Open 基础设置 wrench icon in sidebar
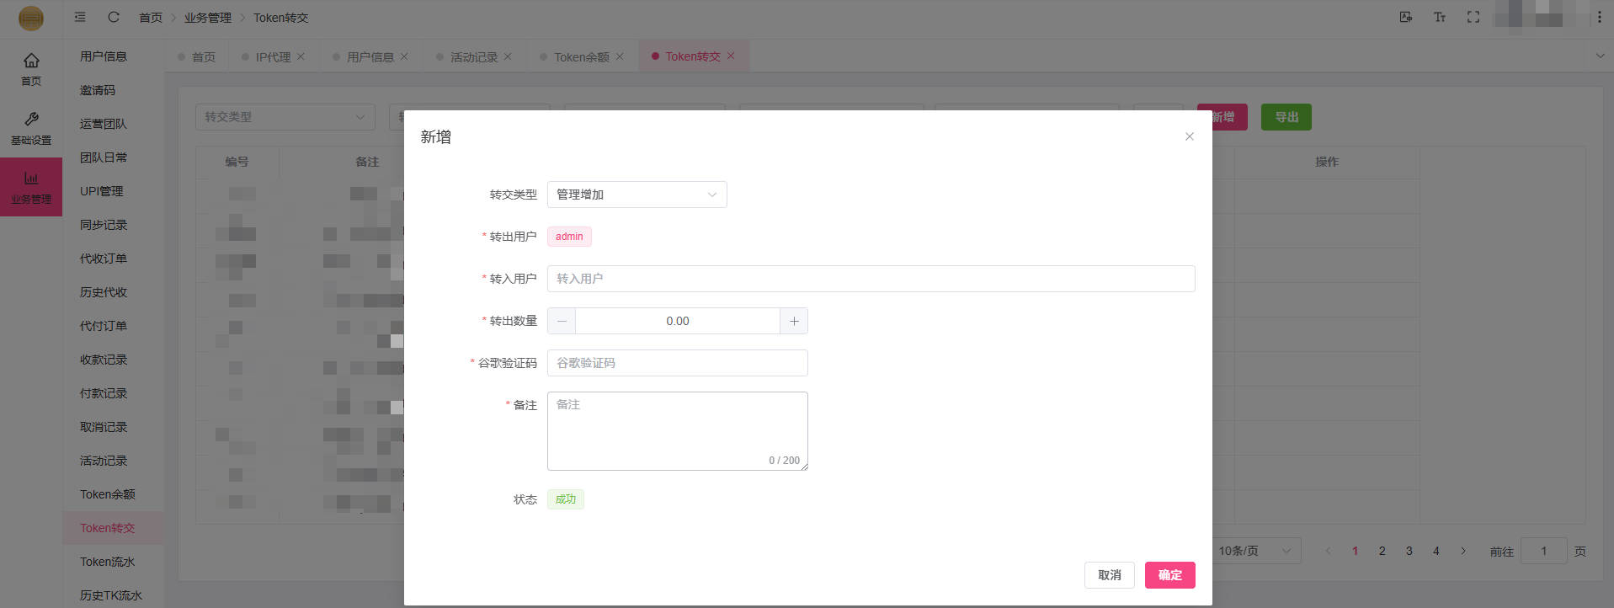Screen dimensions: 1614x608 coord(31,127)
